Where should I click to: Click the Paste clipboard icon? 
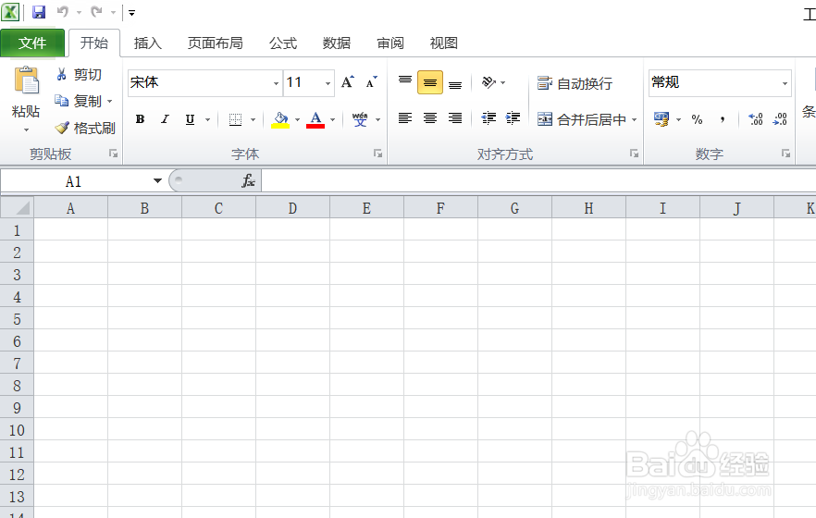[x=26, y=80]
